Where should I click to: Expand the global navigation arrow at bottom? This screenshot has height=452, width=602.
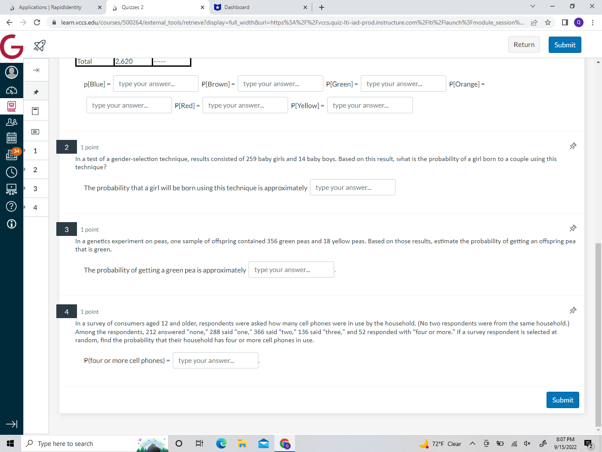click(x=12, y=424)
